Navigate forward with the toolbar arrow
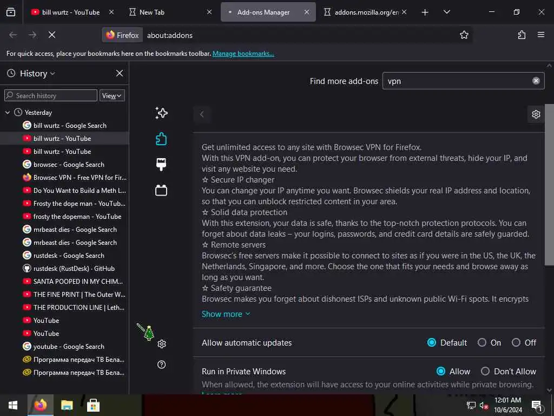This screenshot has width=554, height=416. pyautogui.click(x=32, y=35)
